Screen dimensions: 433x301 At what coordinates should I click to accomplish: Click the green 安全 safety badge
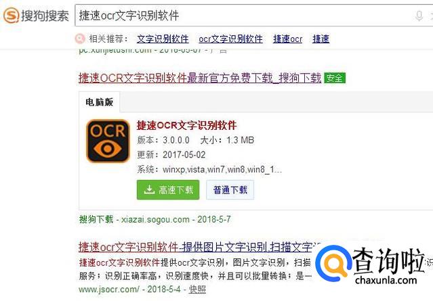335,78
